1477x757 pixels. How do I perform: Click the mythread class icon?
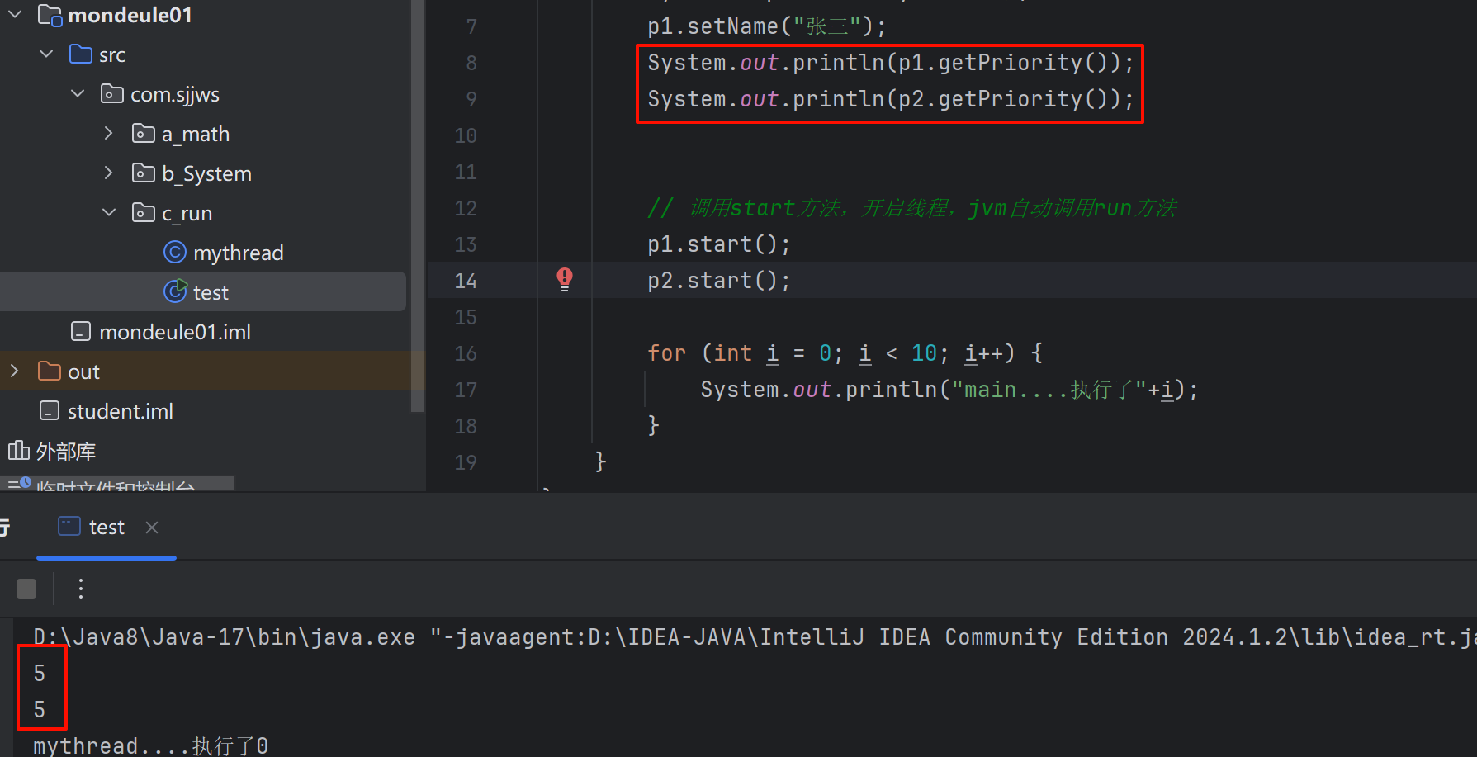click(175, 253)
